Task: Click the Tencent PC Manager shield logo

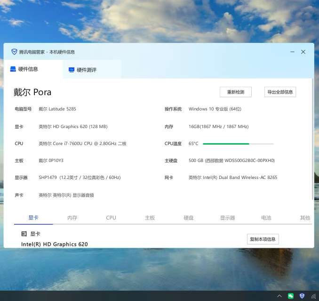Action: click(14, 52)
